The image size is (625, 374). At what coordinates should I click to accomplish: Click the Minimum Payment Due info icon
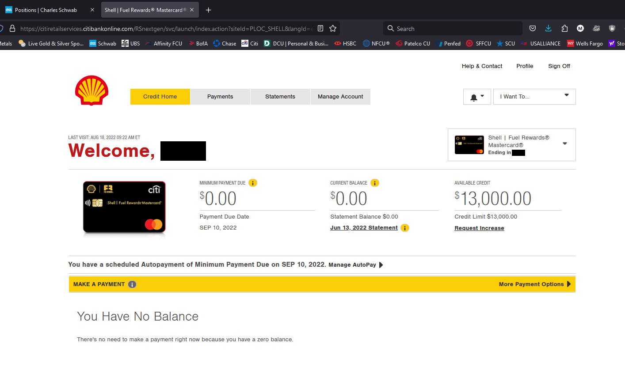click(252, 182)
